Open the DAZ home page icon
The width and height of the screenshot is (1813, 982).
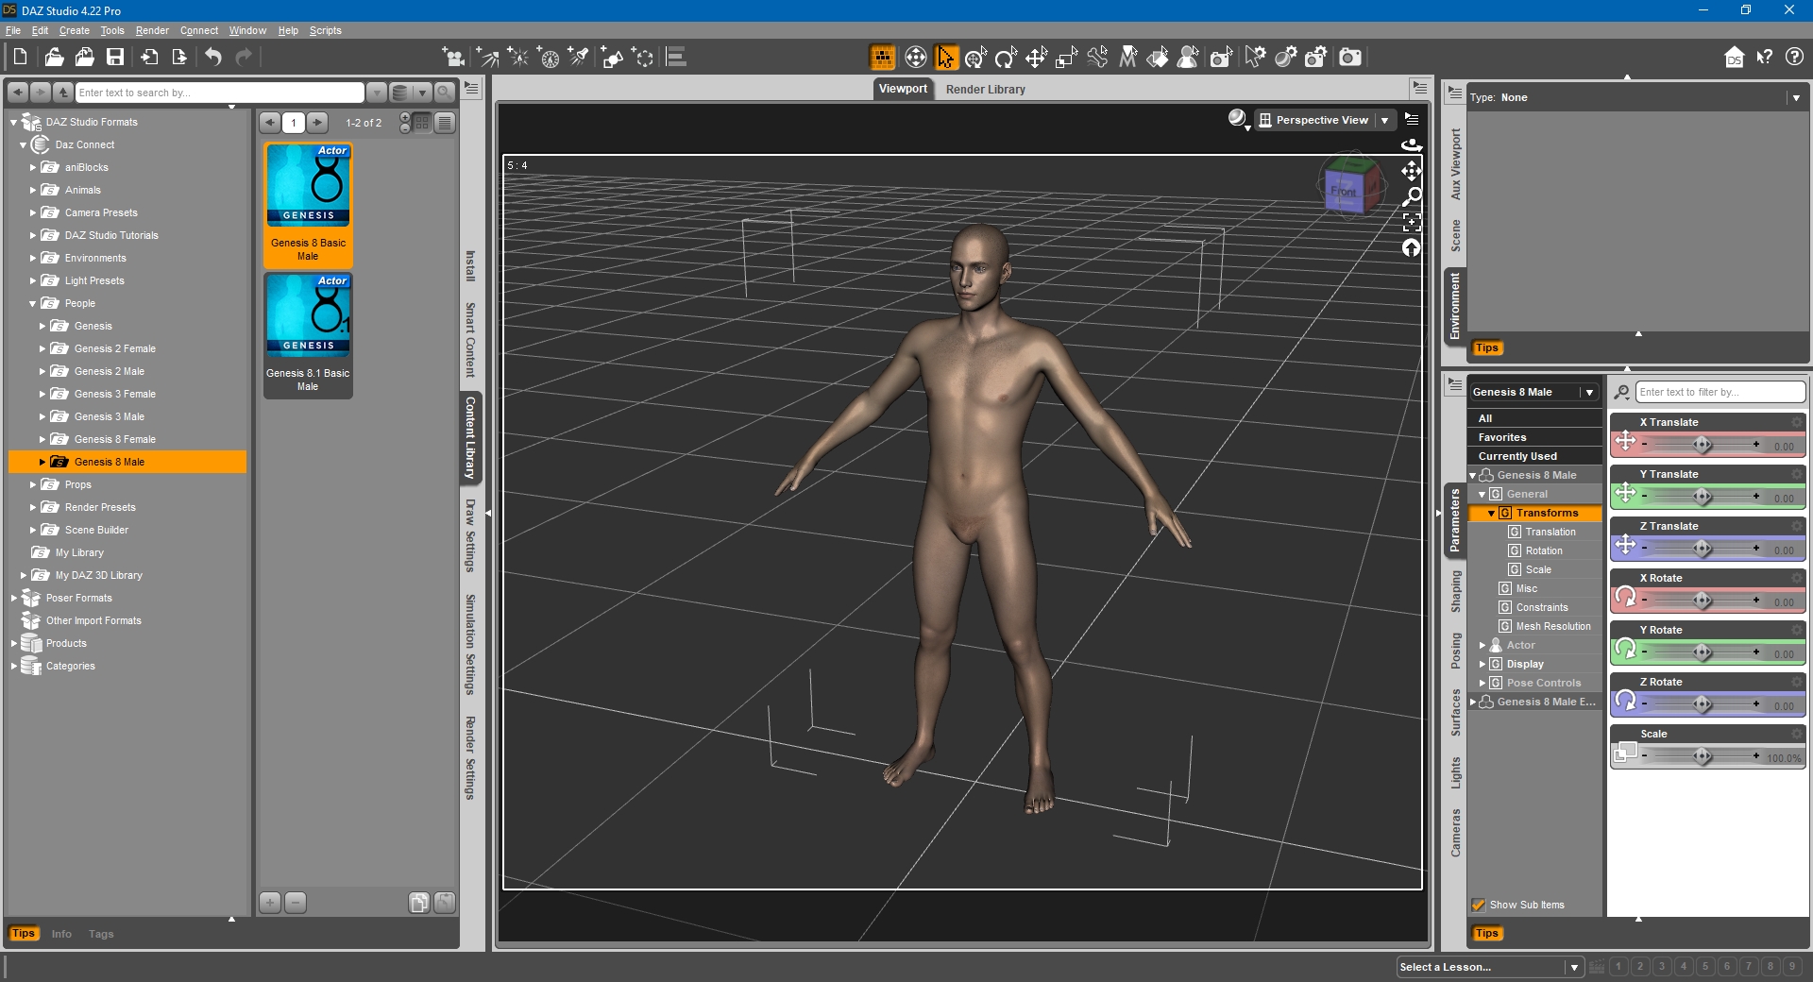tap(1734, 58)
